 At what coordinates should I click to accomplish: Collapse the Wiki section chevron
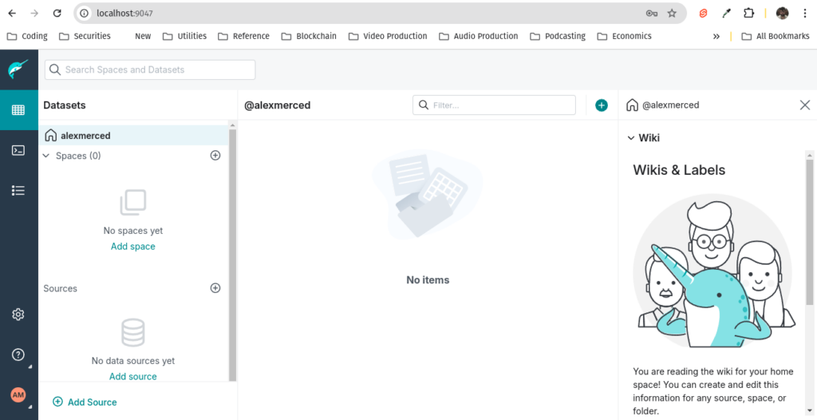tap(631, 138)
